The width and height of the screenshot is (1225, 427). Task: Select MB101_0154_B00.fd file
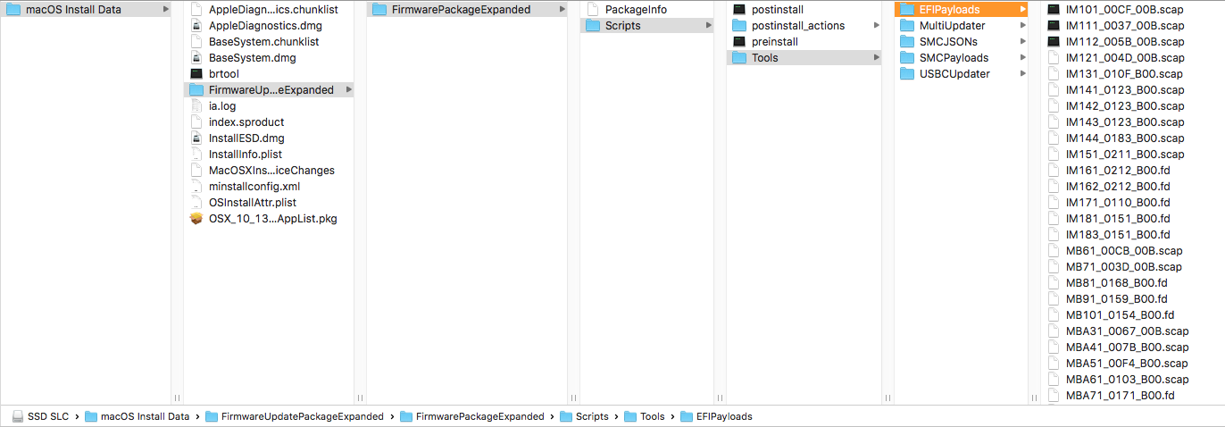click(x=1120, y=315)
